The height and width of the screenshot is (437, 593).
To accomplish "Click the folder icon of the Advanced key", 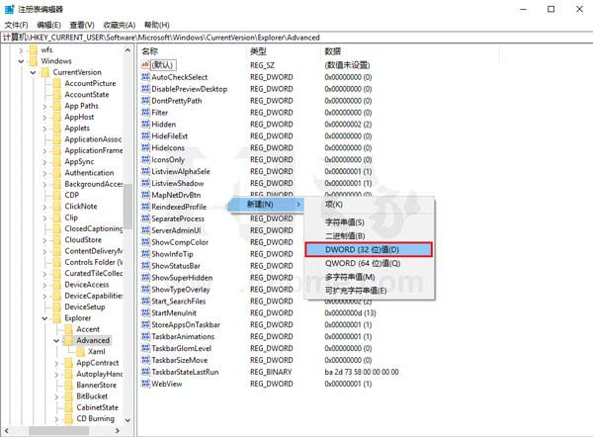I will [68, 340].
